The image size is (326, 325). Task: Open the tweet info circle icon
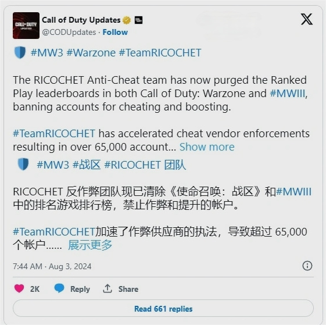point(307,266)
